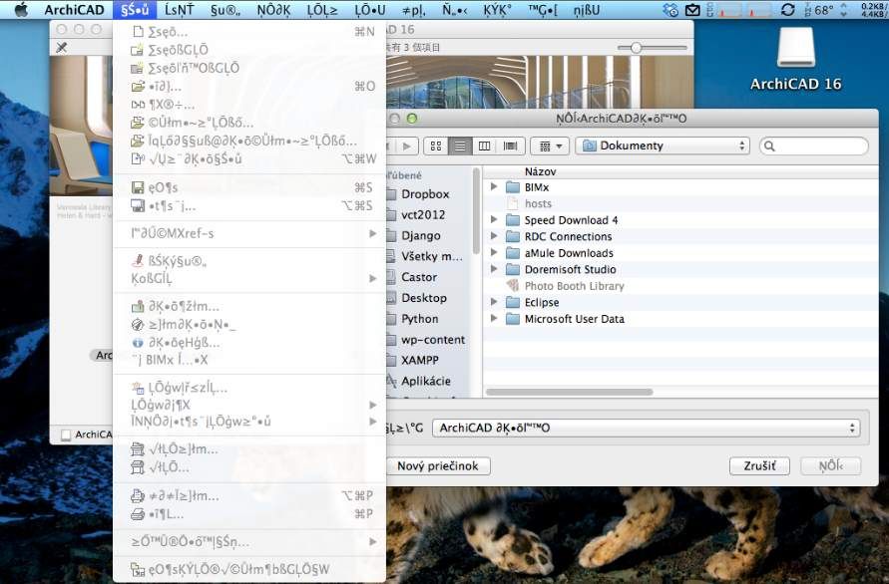Image resolution: width=889 pixels, height=584 pixels.
Task: Select Python in the sidebar
Action: tap(419, 319)
